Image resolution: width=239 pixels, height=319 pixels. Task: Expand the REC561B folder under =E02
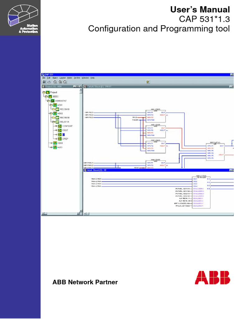[54, 117]
